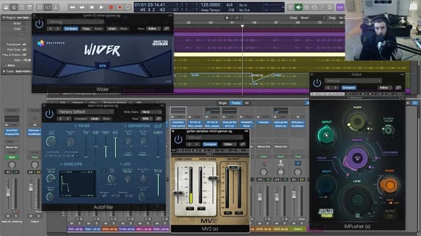Click the purple MAGIC knob in MPusher
The image size is (421, 236).
point(357,157)
